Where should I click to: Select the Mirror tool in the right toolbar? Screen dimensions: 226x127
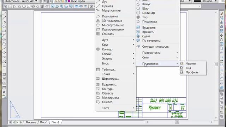[x=221, y=22]
